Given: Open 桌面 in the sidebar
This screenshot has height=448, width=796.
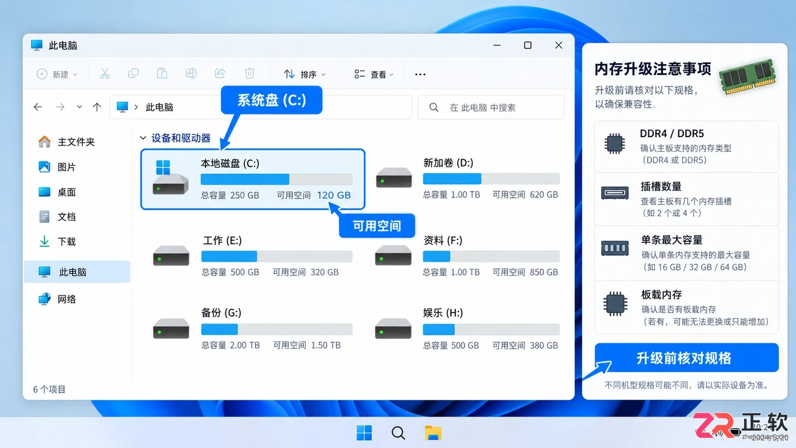Looking at the screenshot, I should pos(57,192).
